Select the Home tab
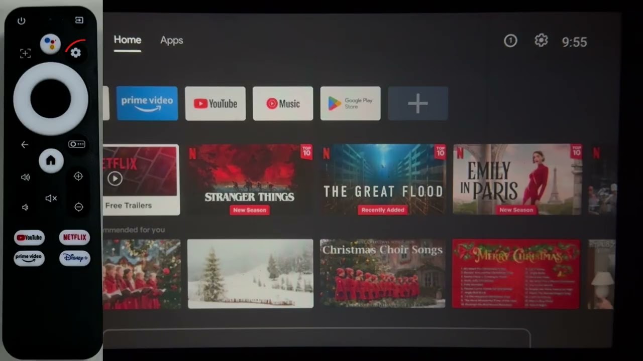The image size is (643, 361). [x=128, y=40]
